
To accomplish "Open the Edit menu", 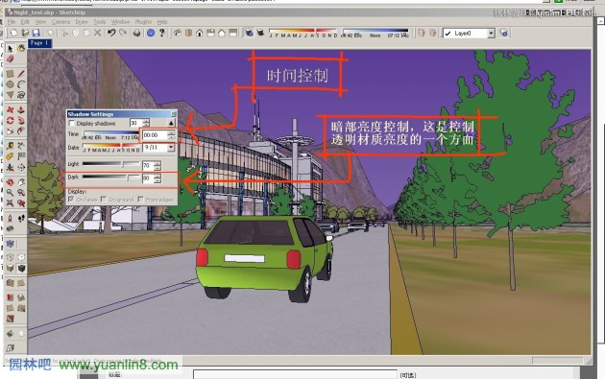I will click(x=25, y=22).
